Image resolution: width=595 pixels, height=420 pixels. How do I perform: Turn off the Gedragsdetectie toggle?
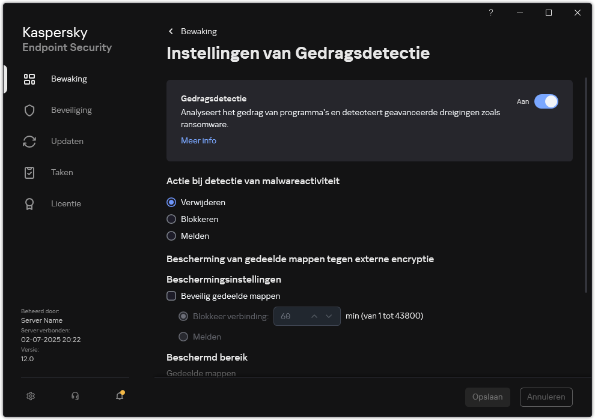[546, 101]
